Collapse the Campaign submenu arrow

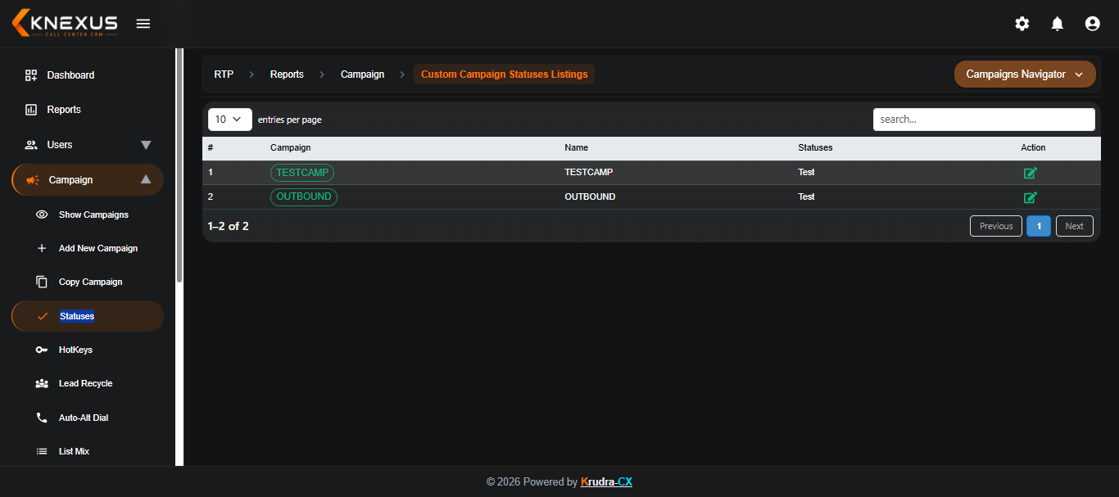click(x=146, y=179)
